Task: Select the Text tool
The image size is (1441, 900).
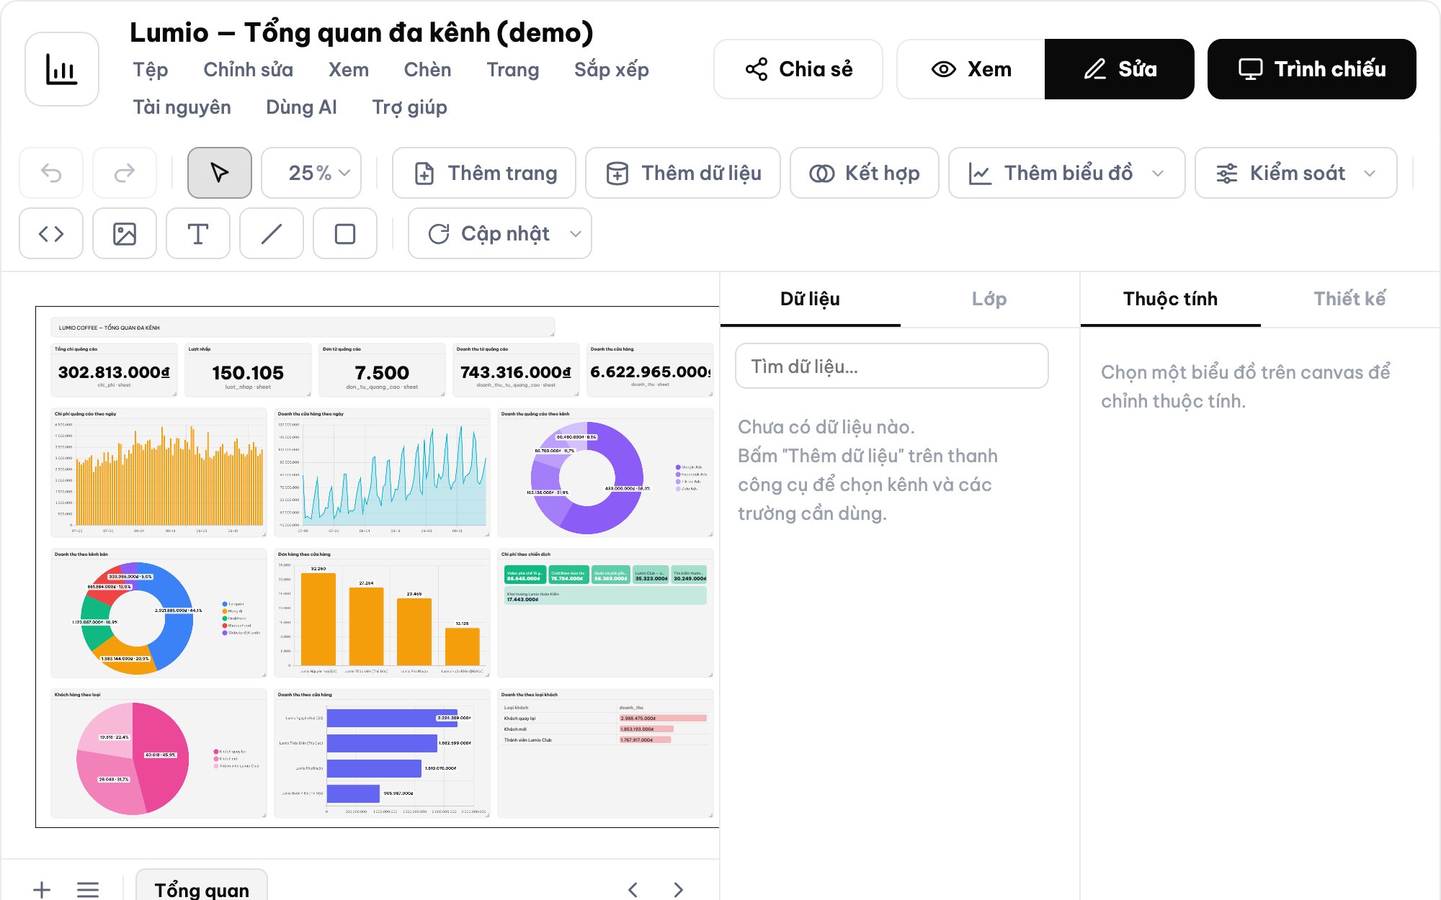Action: point(198,233)
